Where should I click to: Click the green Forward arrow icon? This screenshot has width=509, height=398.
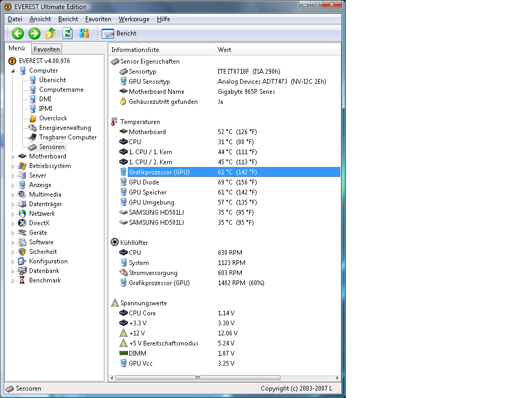coord(34,33)
